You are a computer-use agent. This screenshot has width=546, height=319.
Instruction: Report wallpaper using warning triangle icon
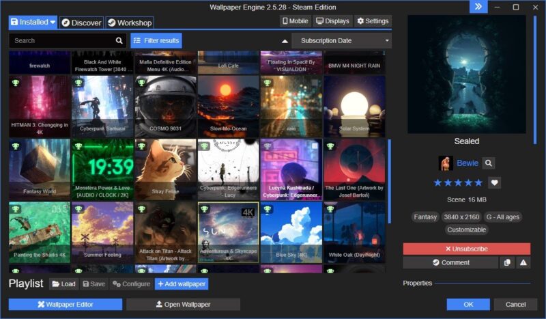(523, 262)
